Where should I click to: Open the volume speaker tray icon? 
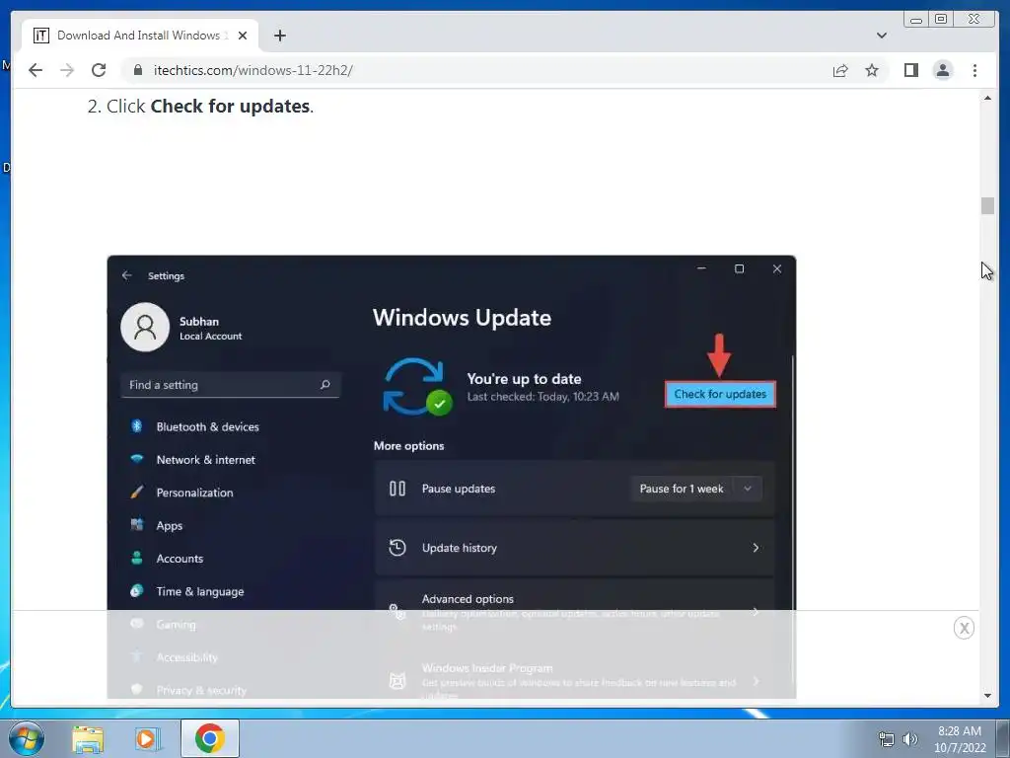[x=909, y=739]
